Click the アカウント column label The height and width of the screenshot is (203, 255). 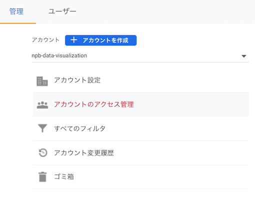45,40
